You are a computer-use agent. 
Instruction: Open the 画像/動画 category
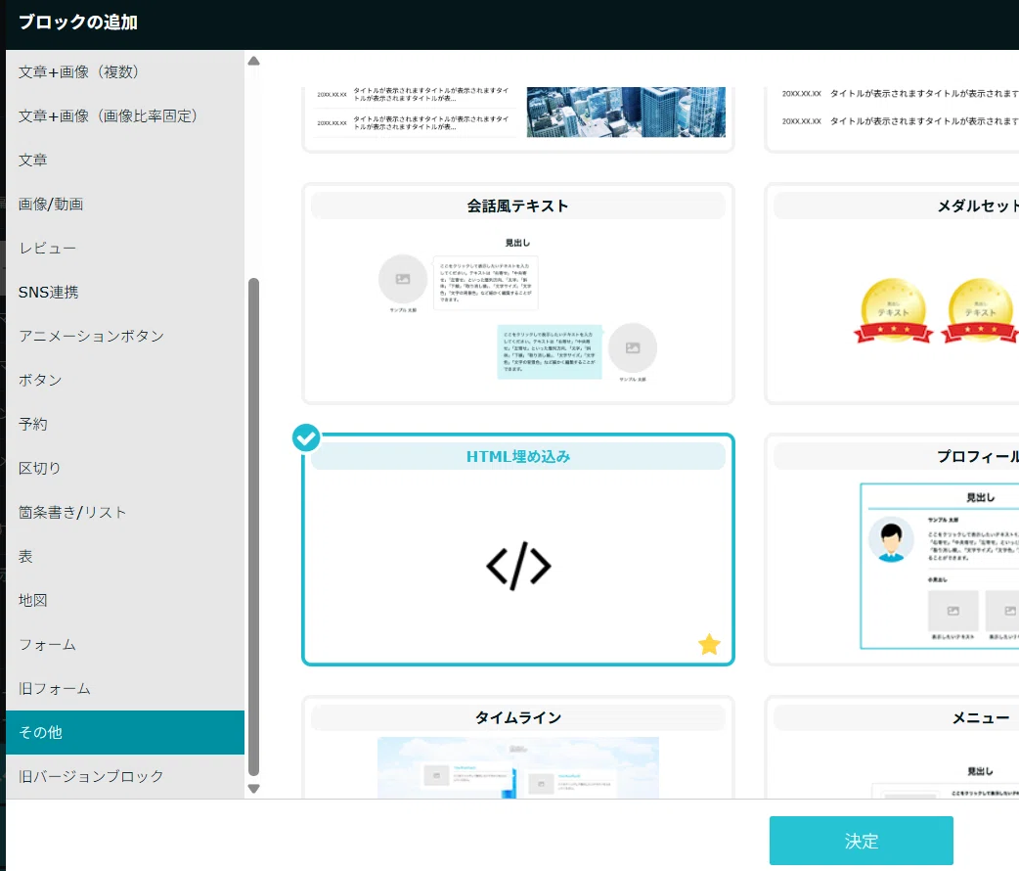pyautogui.click(x=125, y=205)
